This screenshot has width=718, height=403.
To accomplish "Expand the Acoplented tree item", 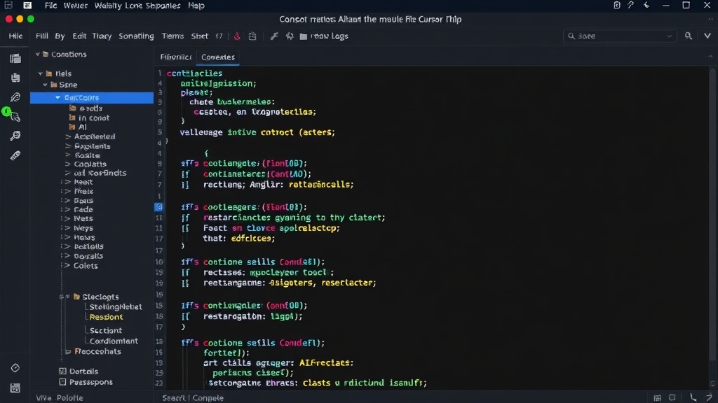I will click(68, 136).
